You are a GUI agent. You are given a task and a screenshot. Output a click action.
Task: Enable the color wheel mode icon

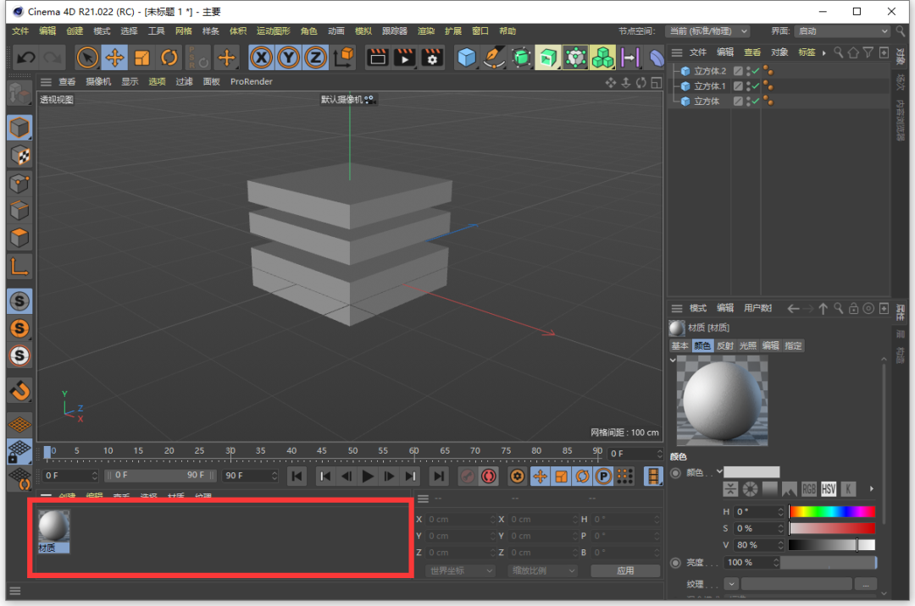750,489
